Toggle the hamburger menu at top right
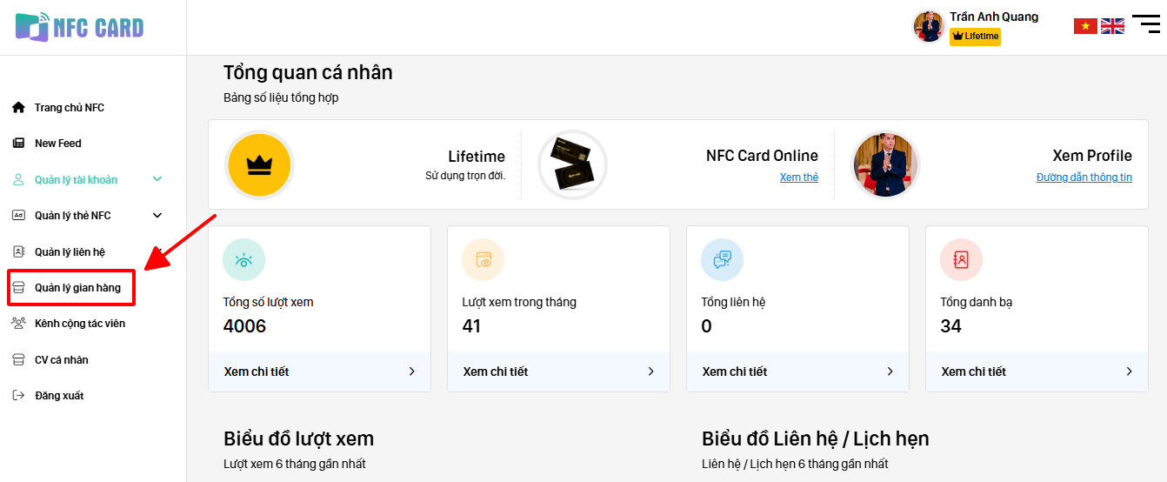Image resolution: width=1167 pixels, height=482 pixels. click(1145, 23)
